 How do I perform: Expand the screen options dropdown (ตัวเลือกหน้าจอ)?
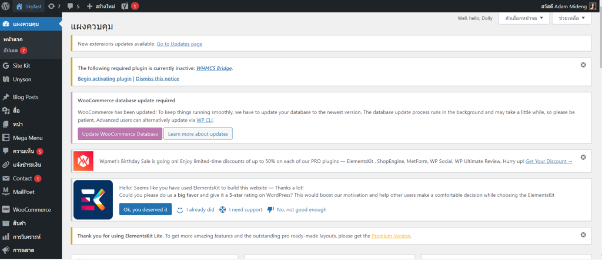(524, 18)
